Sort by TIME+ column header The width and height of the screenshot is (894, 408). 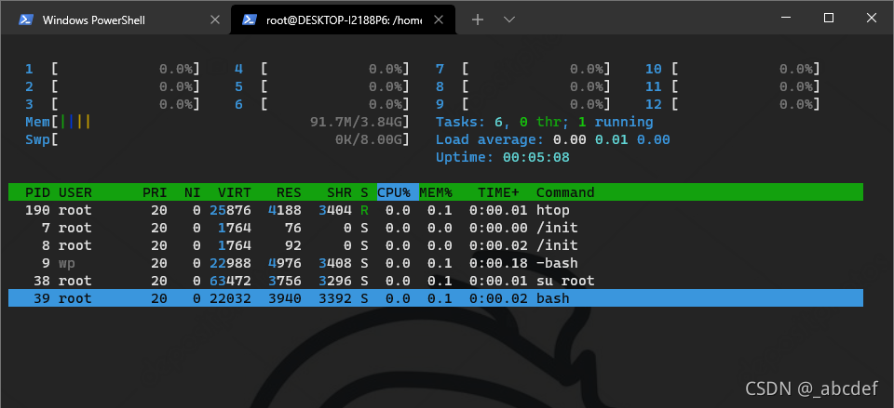(x=499, y=192)
